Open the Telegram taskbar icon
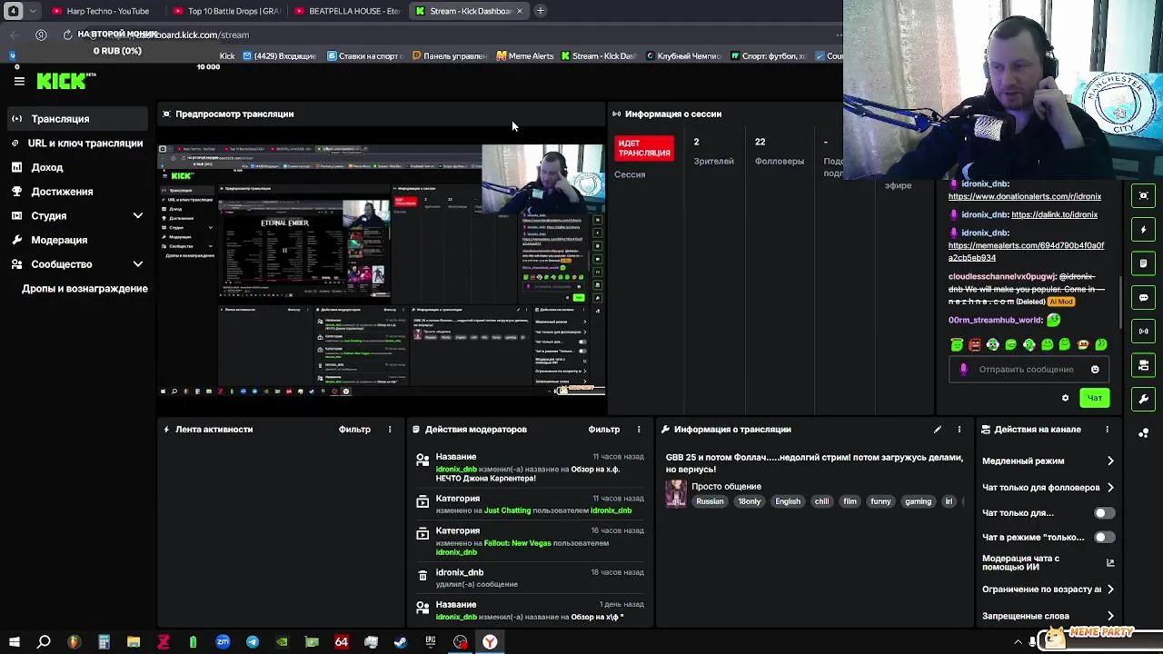Viewport: 1163px width, 654px height. tap(253, 642)
